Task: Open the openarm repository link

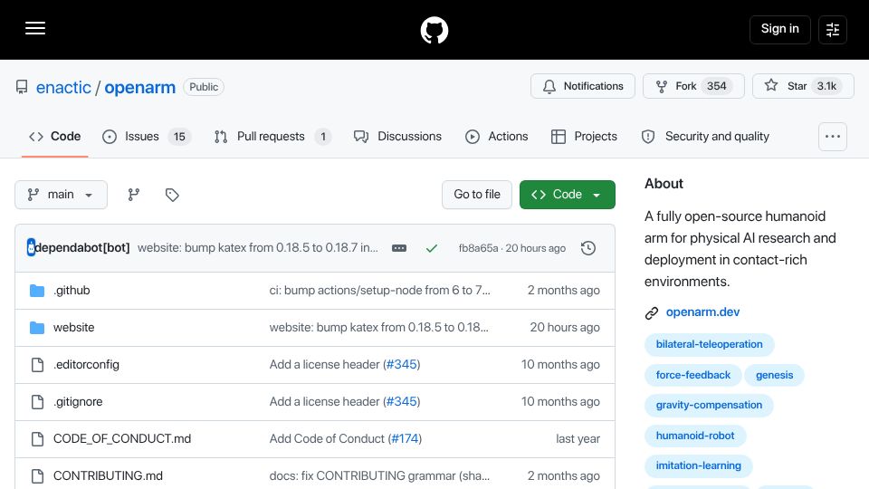Action: tap(139, 88)
